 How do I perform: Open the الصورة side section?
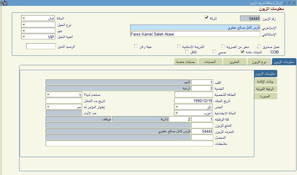click(x=266, y=96)
